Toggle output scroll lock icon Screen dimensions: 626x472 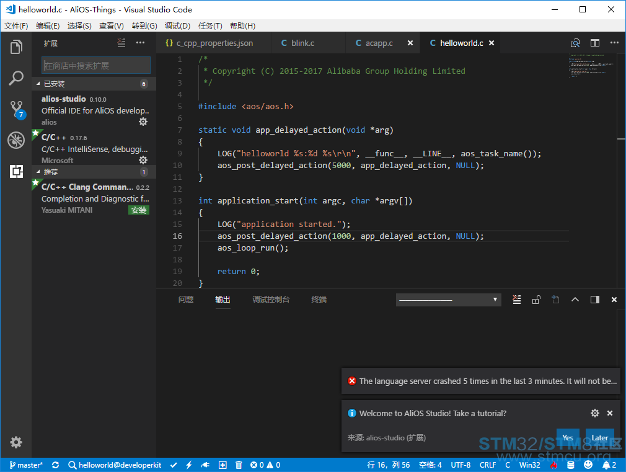(536, 300)
